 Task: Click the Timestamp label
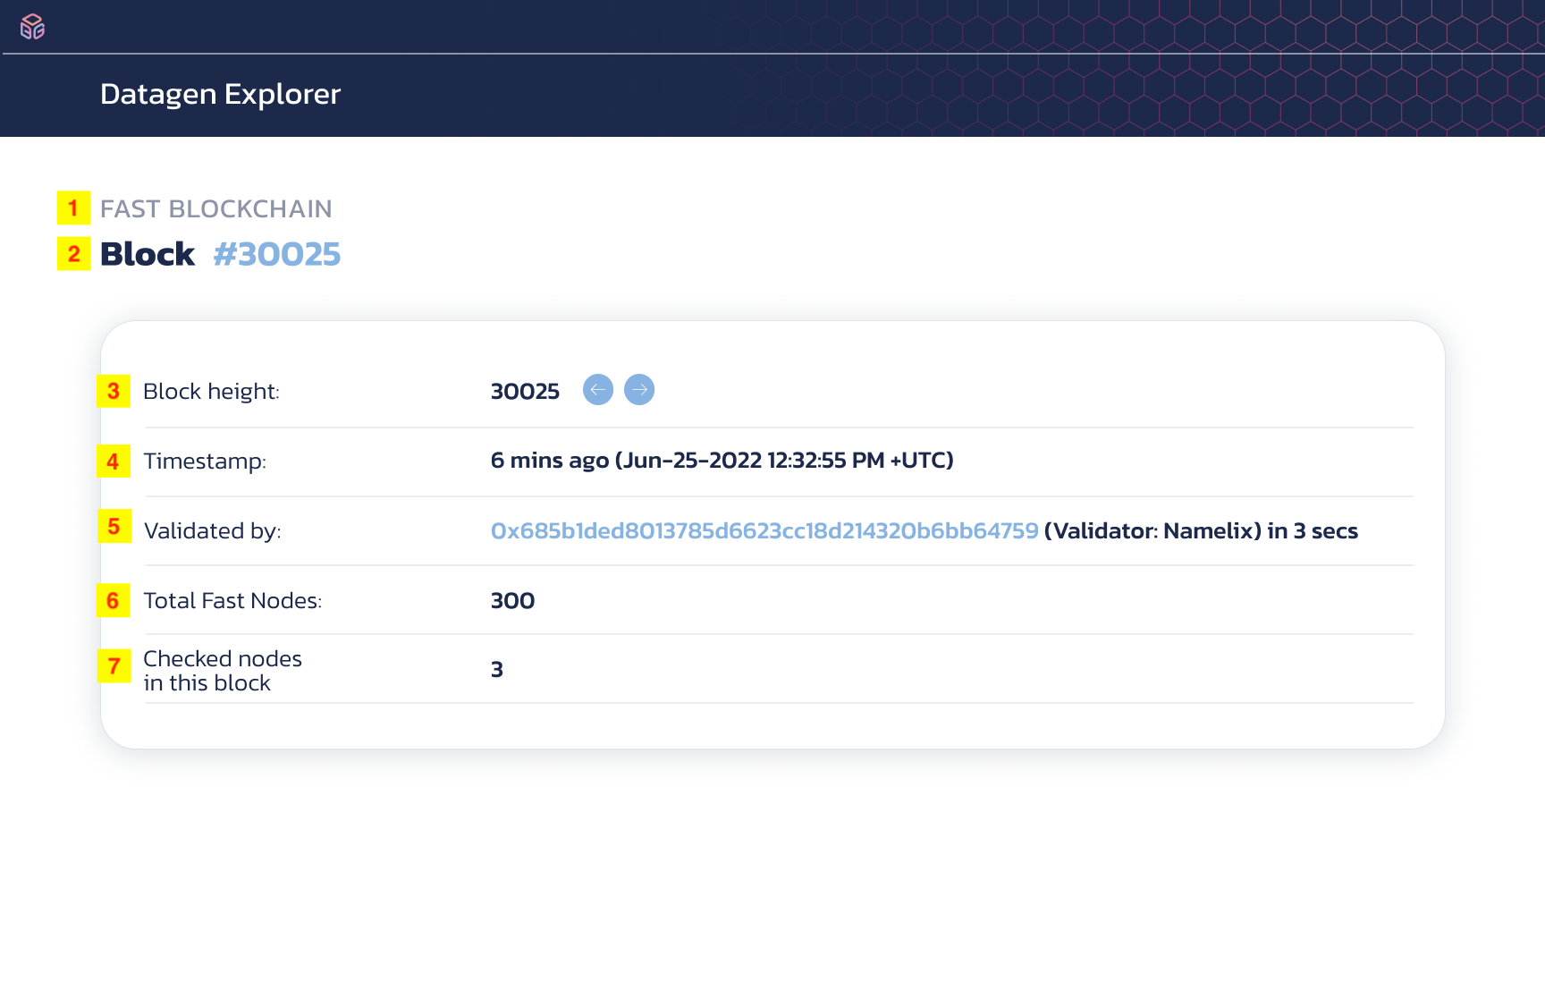pyautogui.click(x=205, y=461)
